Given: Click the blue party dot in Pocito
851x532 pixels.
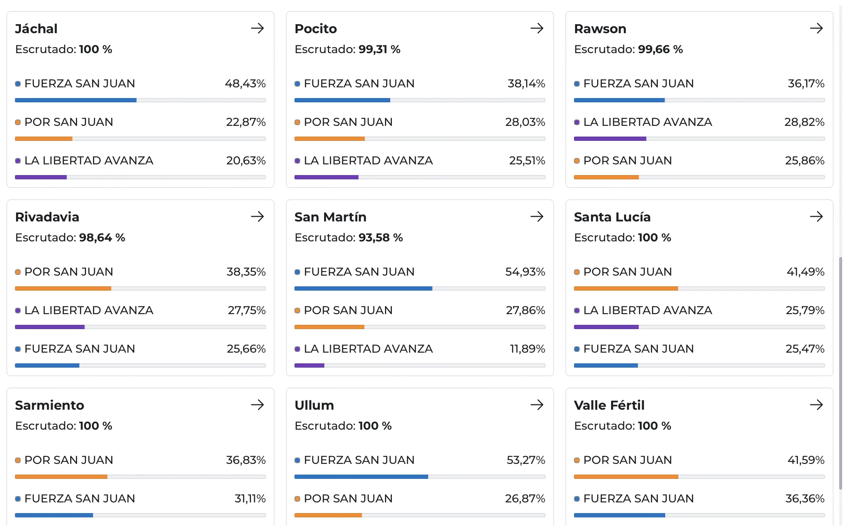Looking at the screenshot, I should [297, 84].
